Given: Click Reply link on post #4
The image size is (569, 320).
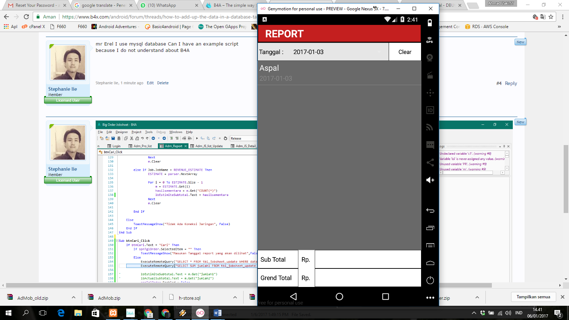Looking at the screenshot, I should 511,83.
